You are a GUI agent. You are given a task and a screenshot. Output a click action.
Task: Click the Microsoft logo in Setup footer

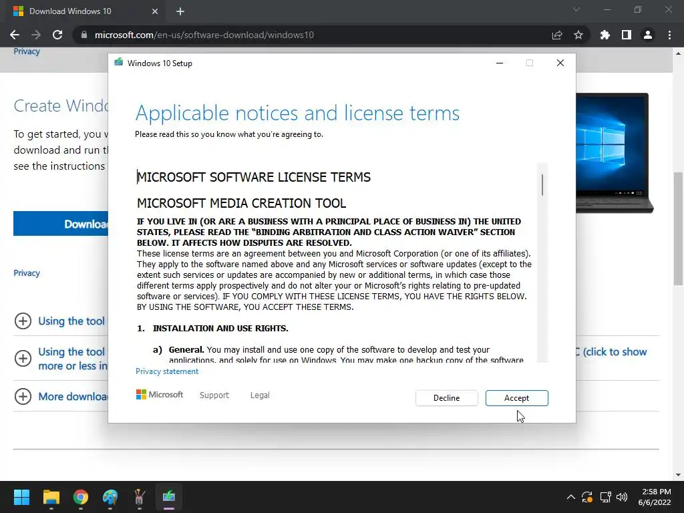click(160, 394)
